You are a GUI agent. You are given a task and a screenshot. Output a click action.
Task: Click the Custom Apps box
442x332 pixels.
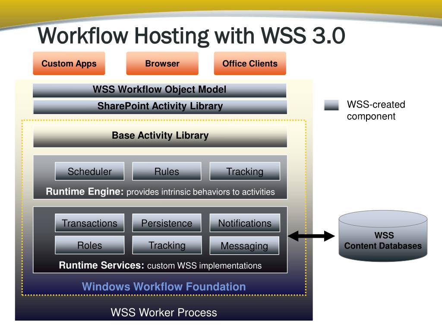(69, 64)
